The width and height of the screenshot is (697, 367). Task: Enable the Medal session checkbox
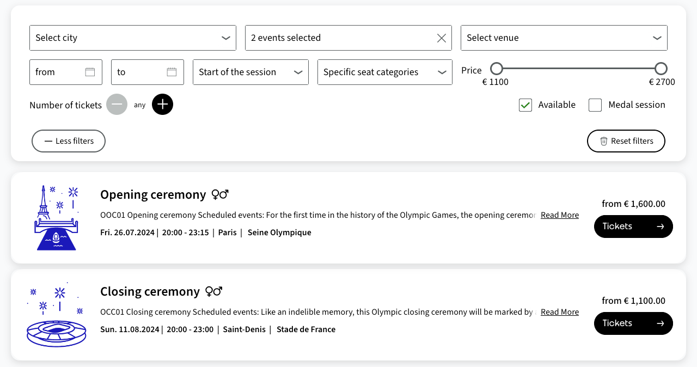(x=595, y=105)
